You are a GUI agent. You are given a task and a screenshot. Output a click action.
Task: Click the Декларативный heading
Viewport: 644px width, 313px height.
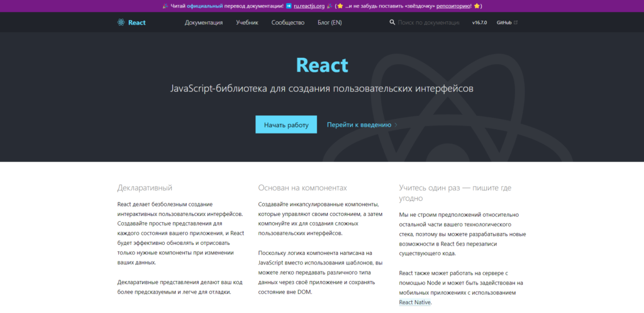pos(145,188)
